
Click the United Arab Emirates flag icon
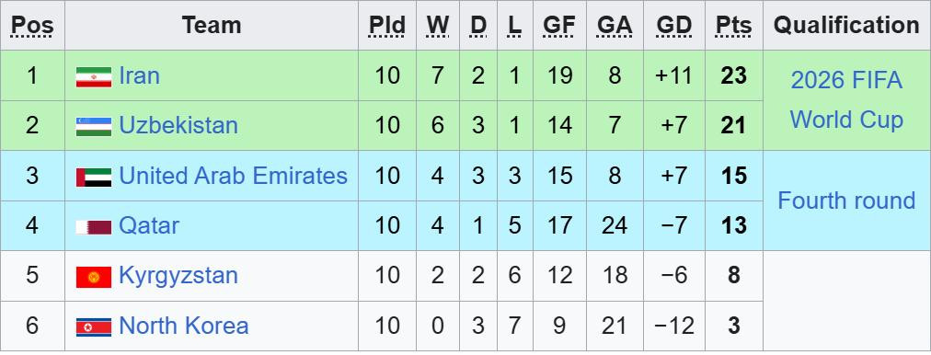94,177
